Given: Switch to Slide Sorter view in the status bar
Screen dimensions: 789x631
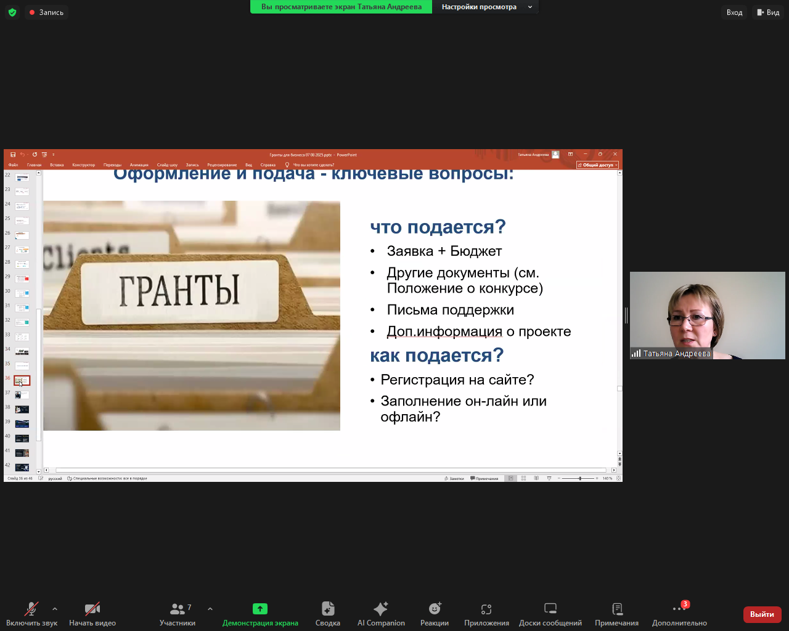Looking at the screenshot, I should coord(523,478).
